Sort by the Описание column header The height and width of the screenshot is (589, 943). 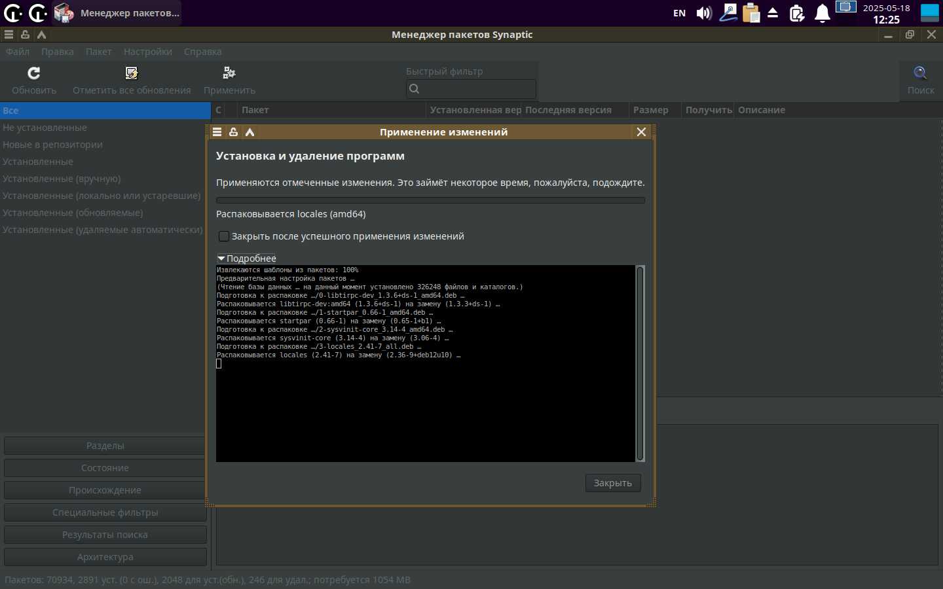point(838,110)
